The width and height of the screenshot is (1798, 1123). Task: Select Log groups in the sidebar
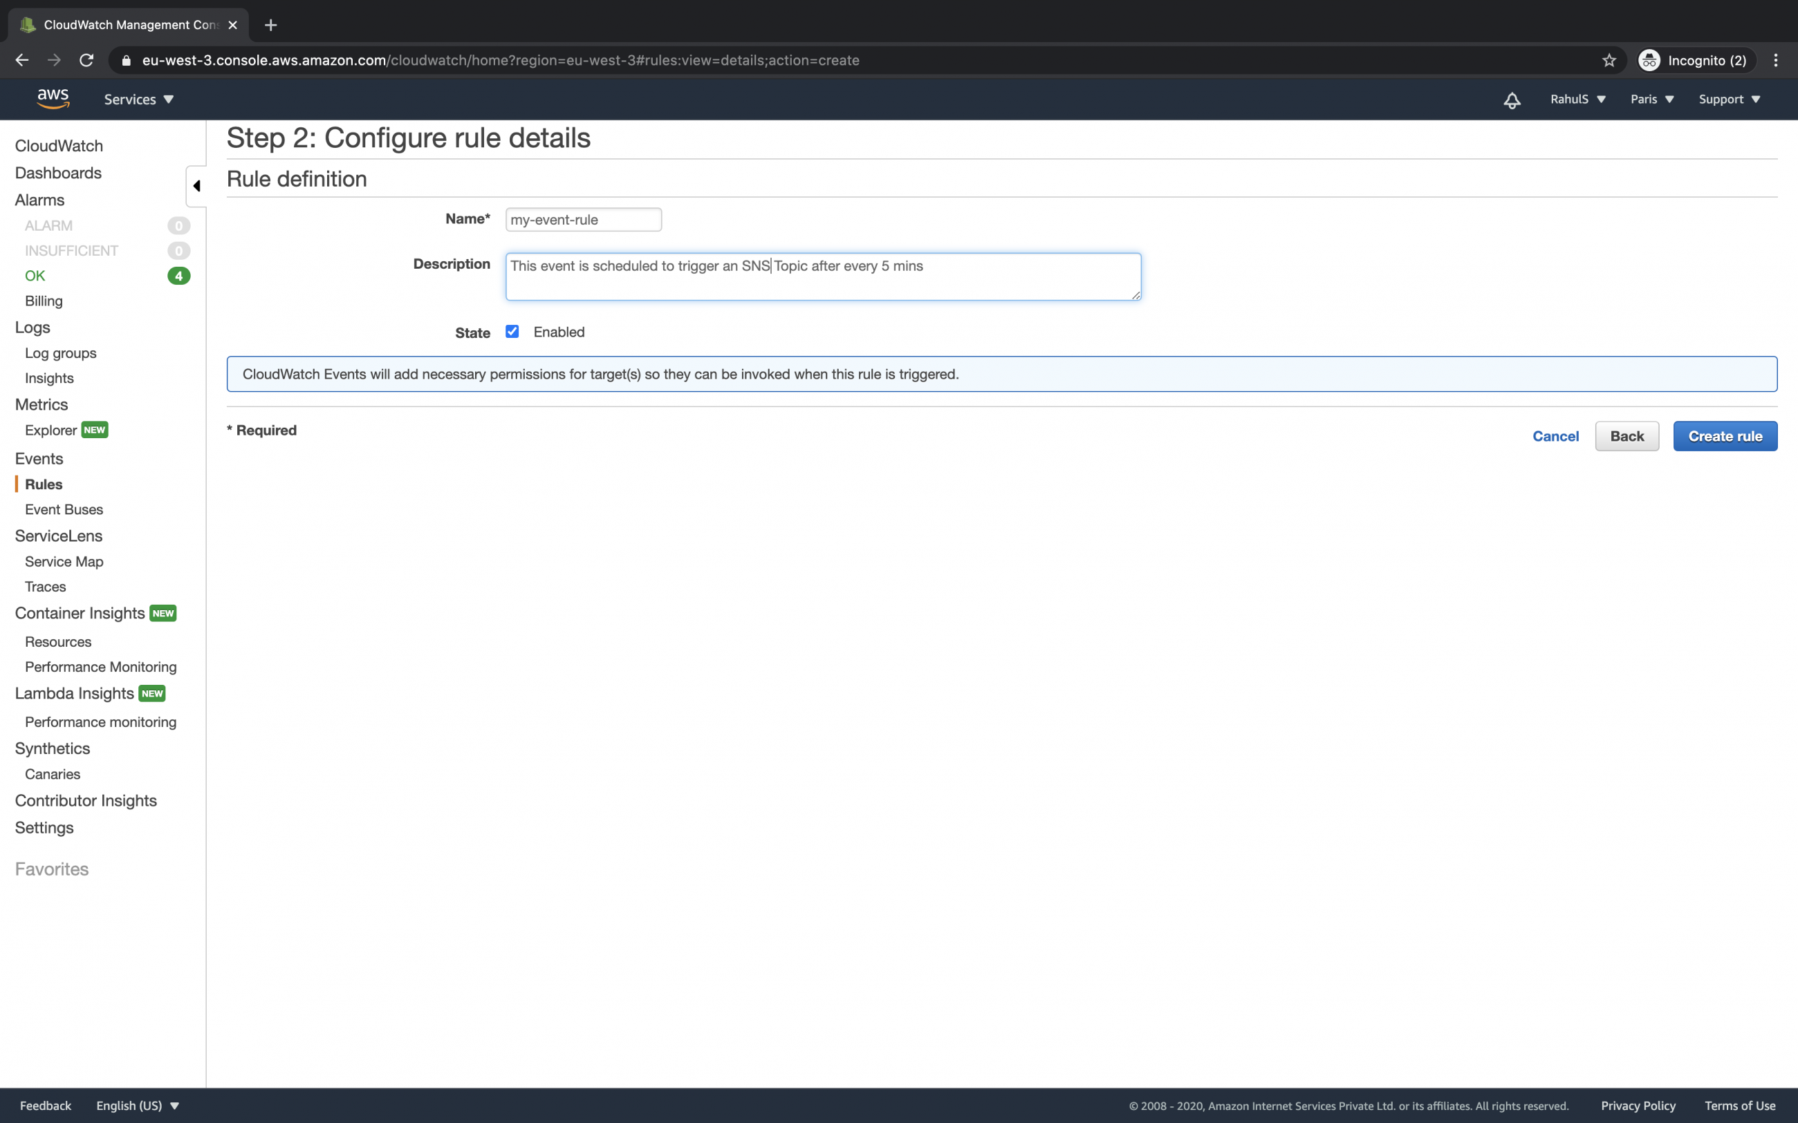click(60, 352)
